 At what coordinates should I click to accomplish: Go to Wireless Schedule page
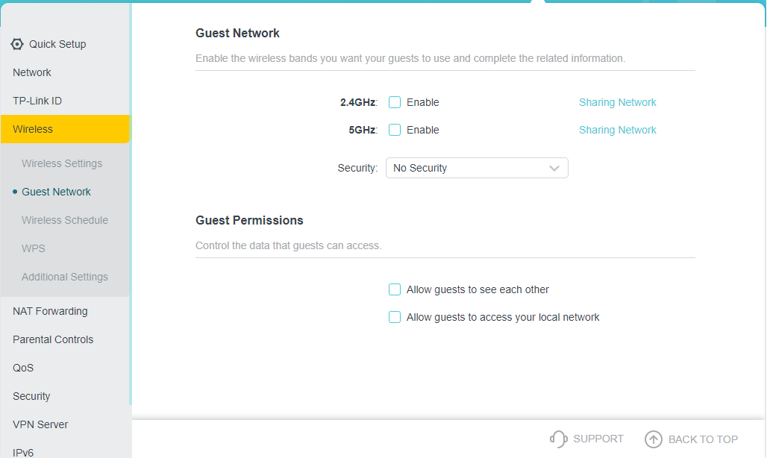coord(65,220)
